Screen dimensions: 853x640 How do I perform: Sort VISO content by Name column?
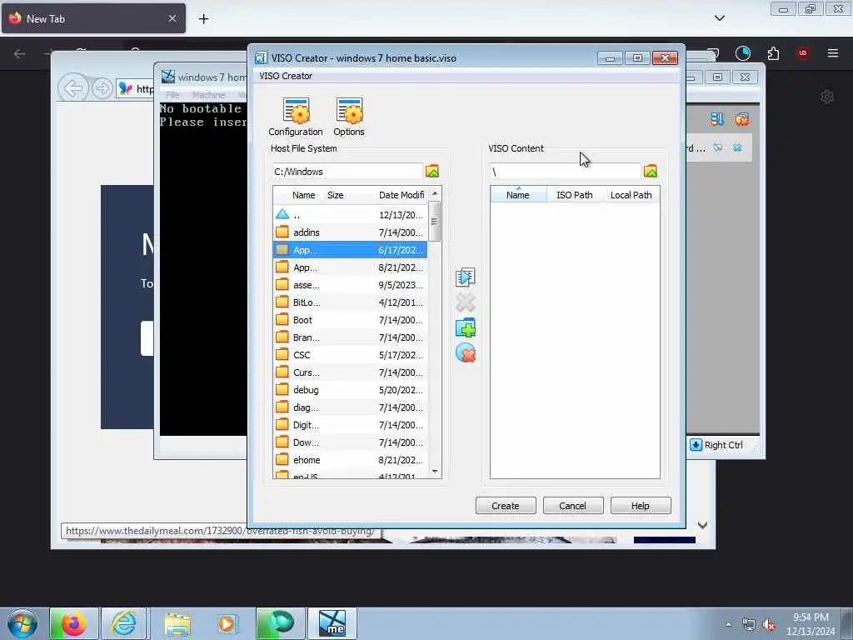tap(518, 195)
